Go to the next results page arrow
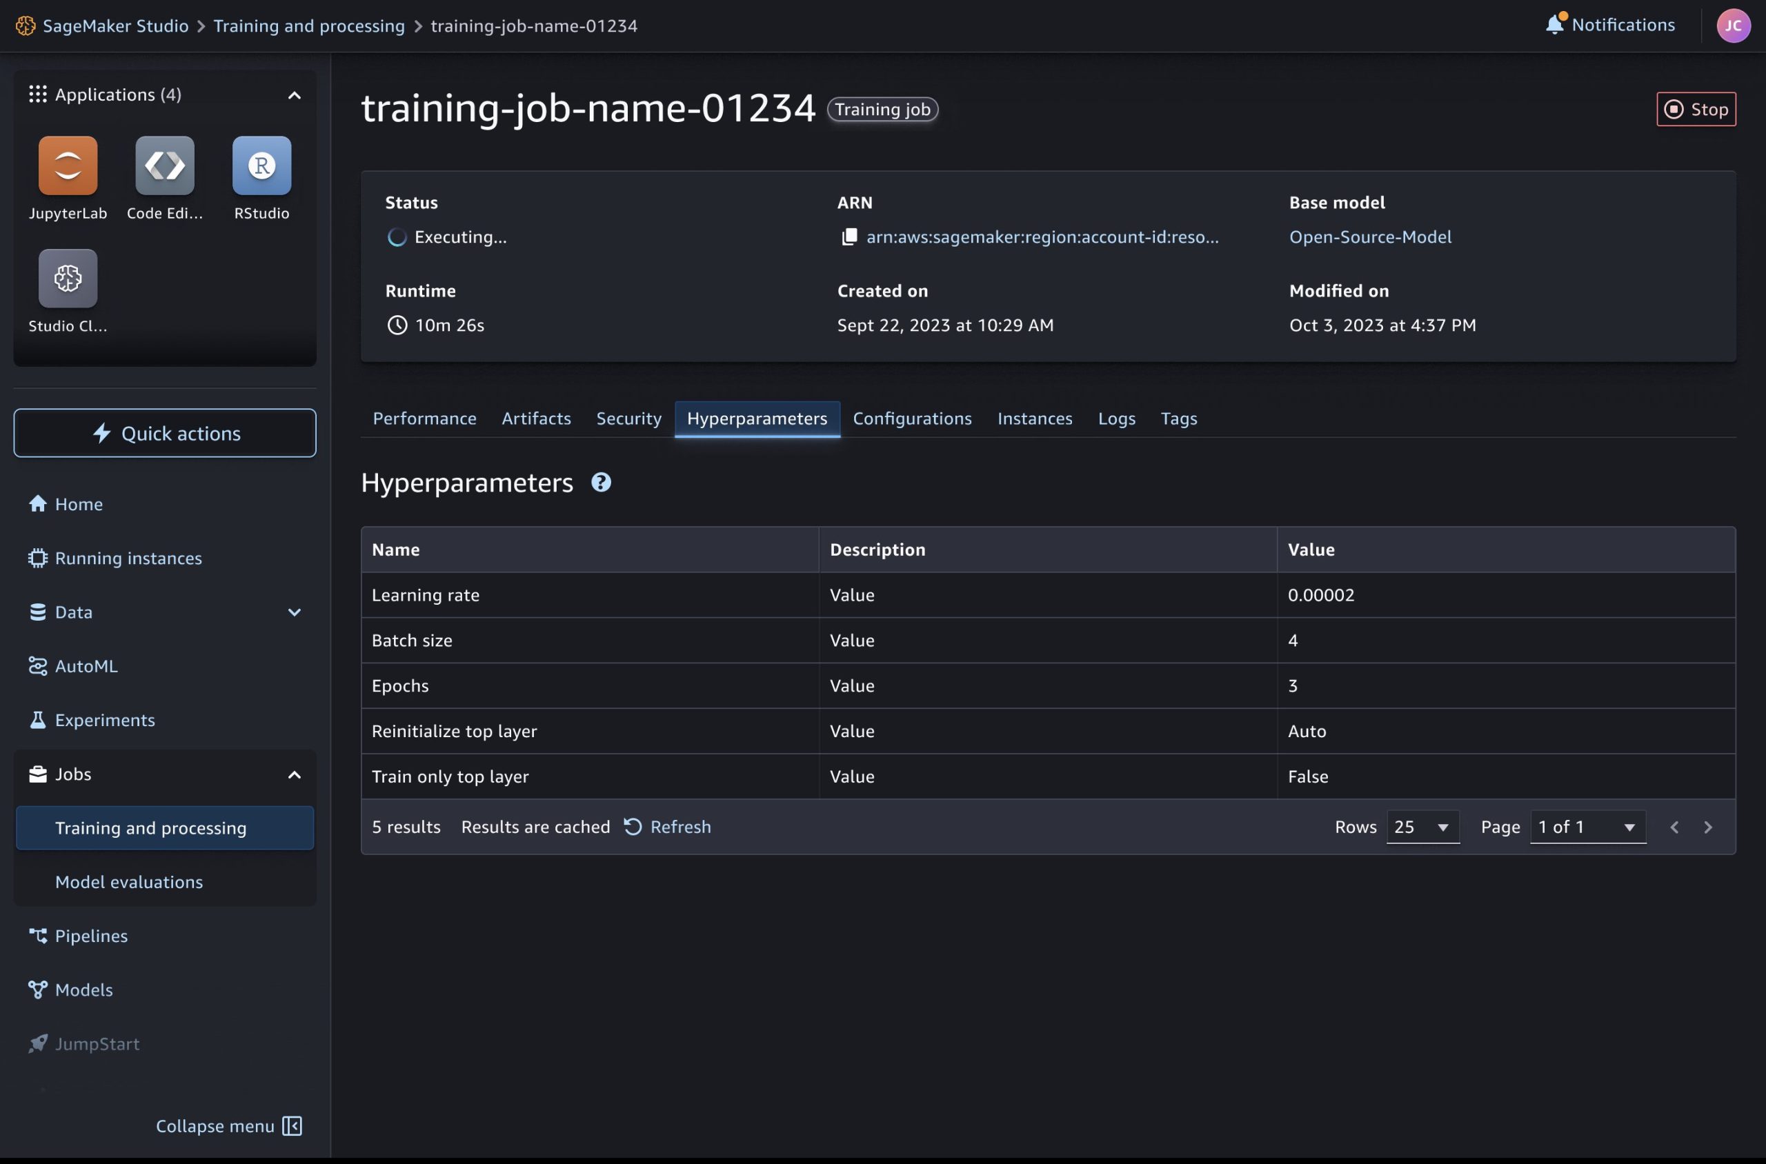The image size is (1766, 1164). [1707, 827]
